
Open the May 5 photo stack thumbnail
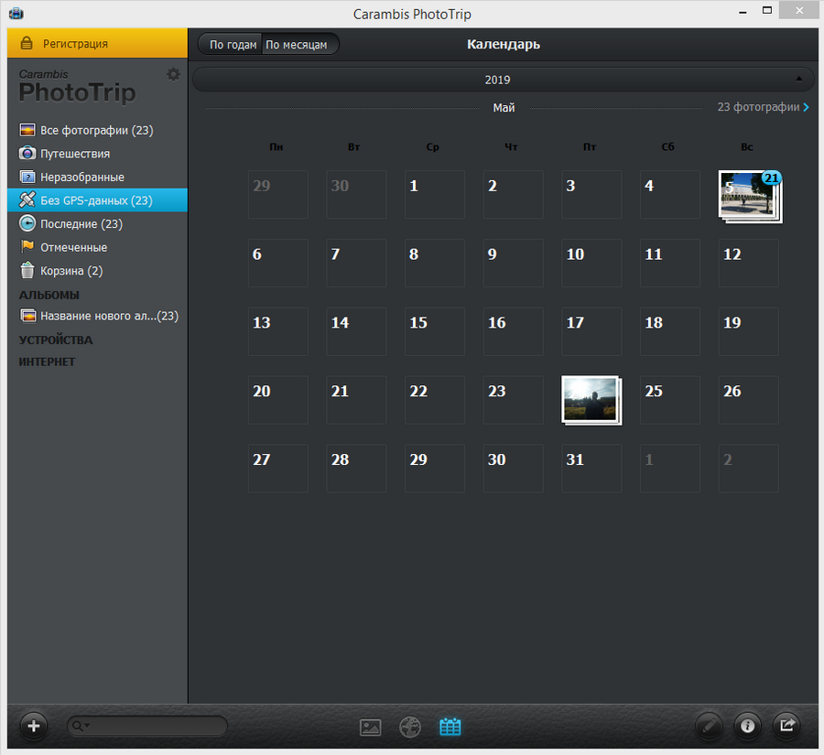pos(750,197)
